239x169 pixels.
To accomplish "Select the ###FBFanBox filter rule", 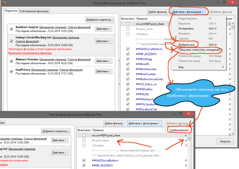I will pos(144,89).
